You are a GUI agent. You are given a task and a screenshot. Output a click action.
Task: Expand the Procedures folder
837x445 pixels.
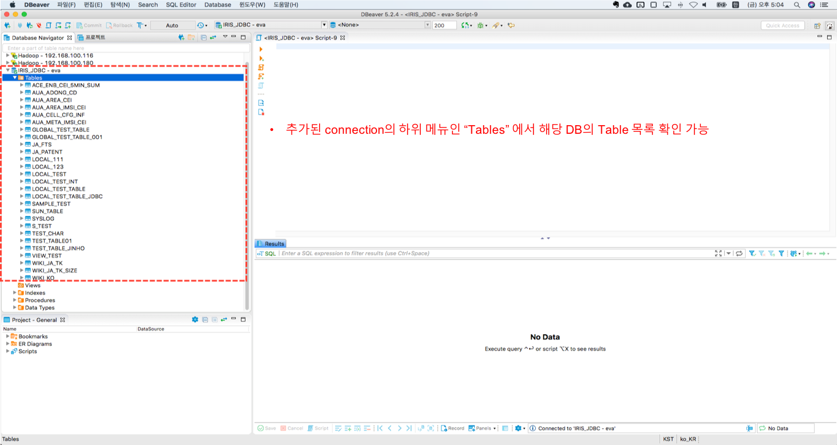tap(15, 300)
